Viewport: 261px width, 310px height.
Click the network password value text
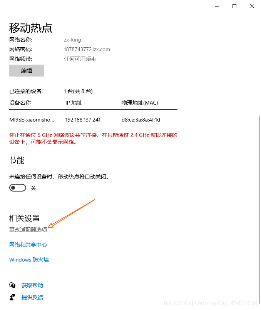(x=87, y=50)
